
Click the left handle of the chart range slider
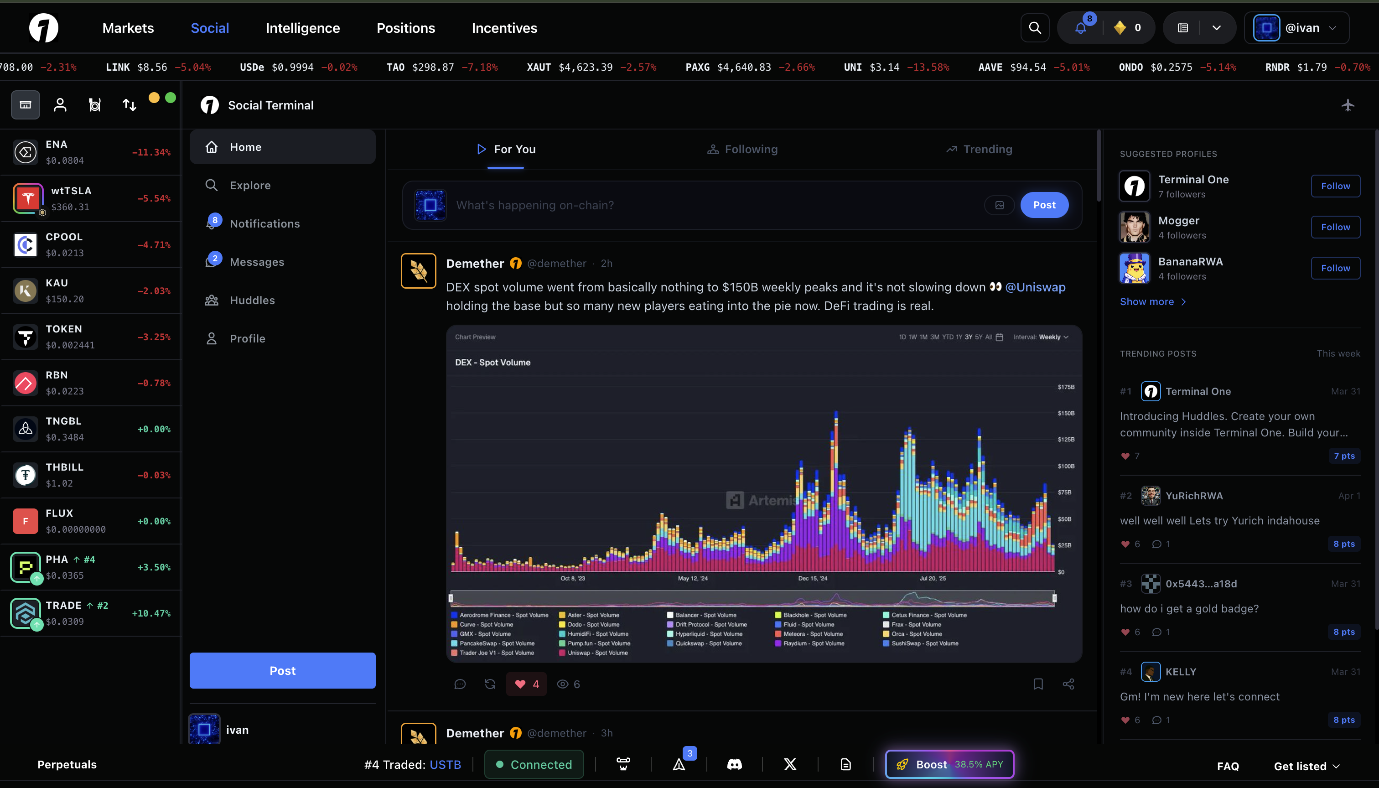click(x=451, y=598)
